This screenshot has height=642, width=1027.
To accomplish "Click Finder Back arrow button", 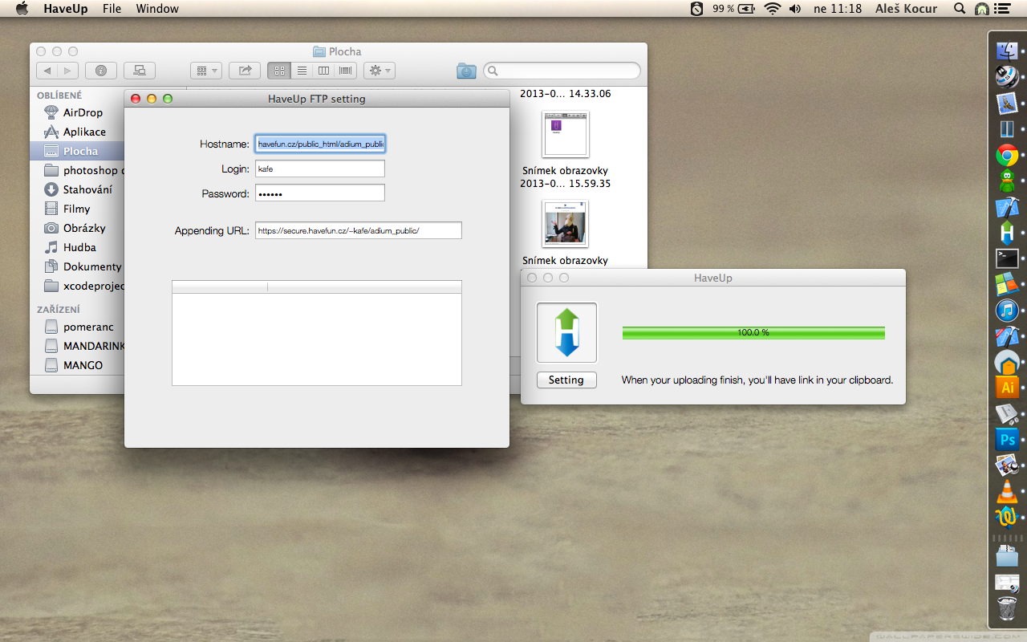I will 47,71.
